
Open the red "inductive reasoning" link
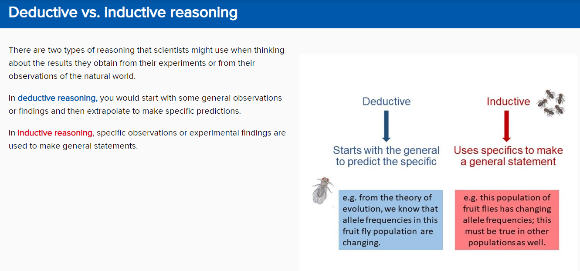point(55,133)
